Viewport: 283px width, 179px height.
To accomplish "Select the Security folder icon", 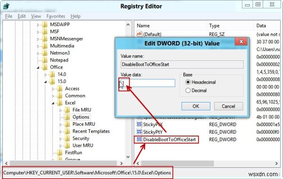I will click(x=67, y=138).
